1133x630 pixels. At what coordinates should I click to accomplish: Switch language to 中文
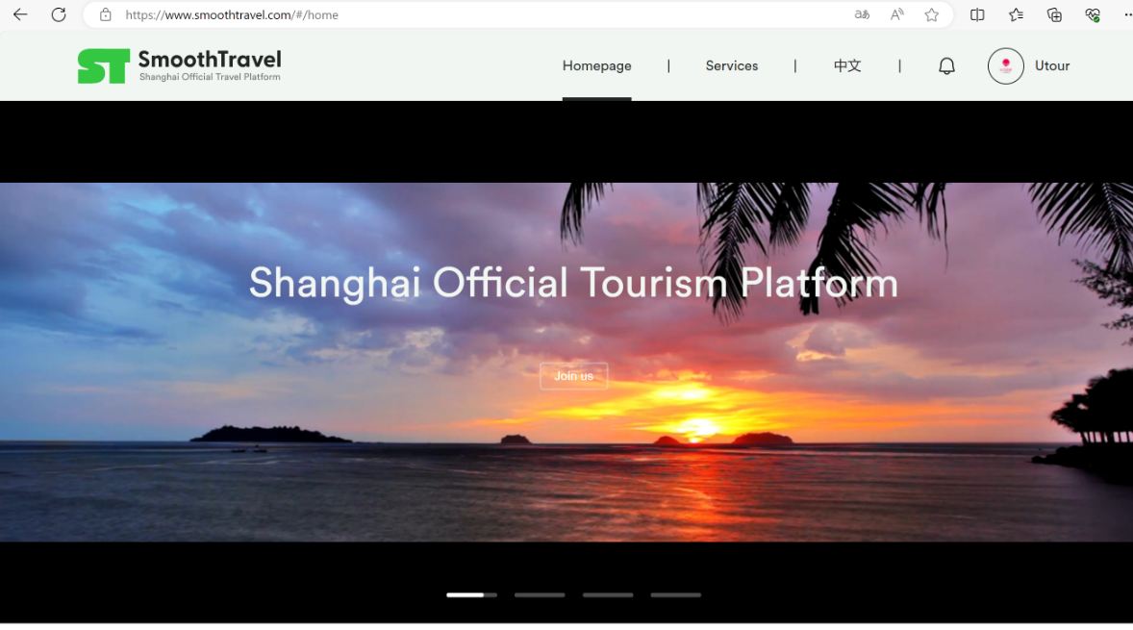coord(846,66)
